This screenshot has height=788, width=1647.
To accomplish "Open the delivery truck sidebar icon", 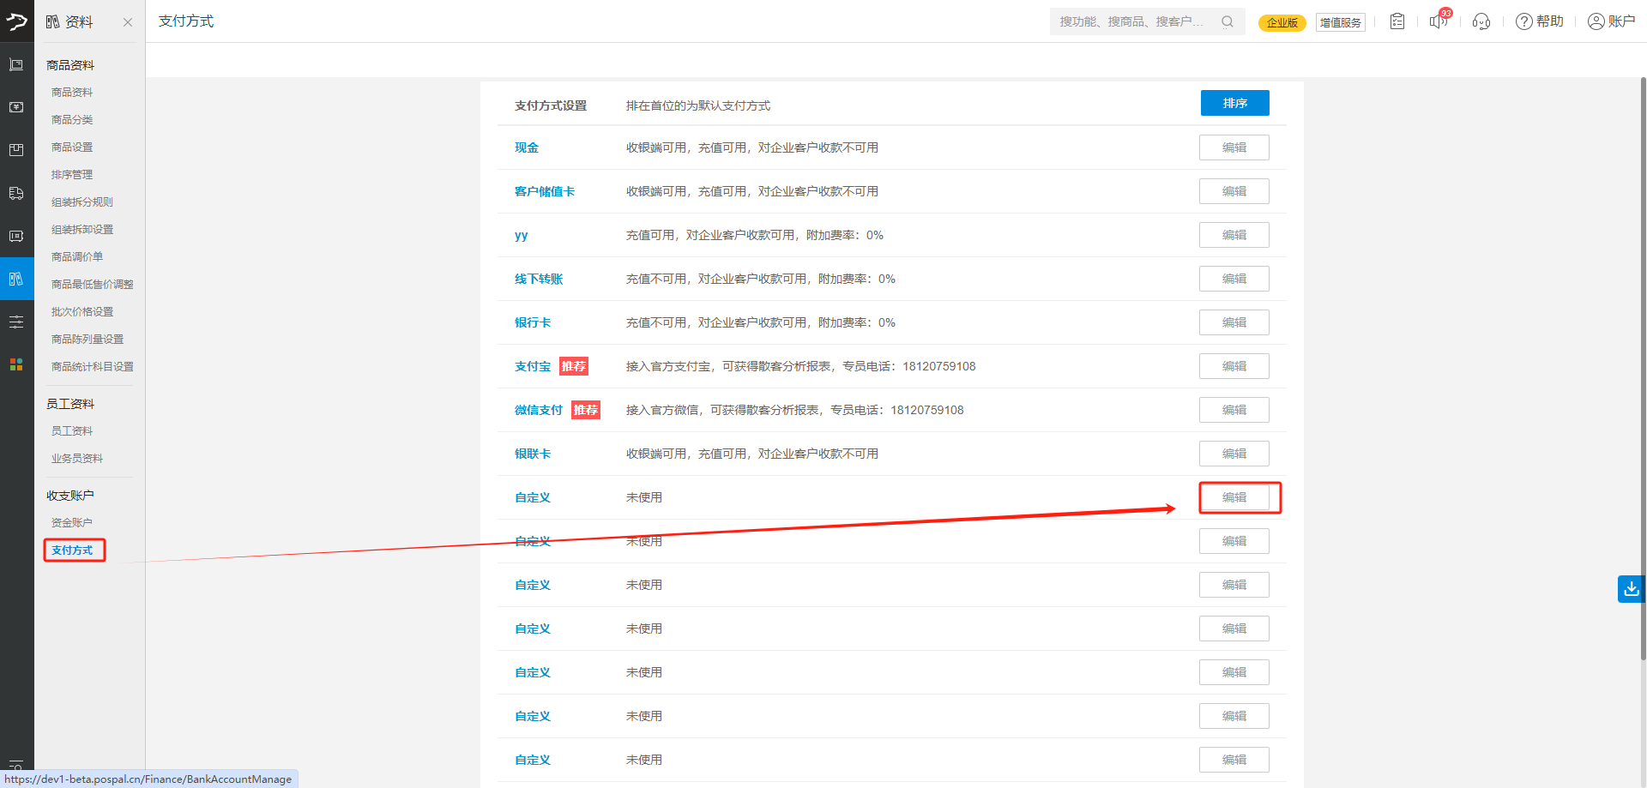I will click(16, 193).
